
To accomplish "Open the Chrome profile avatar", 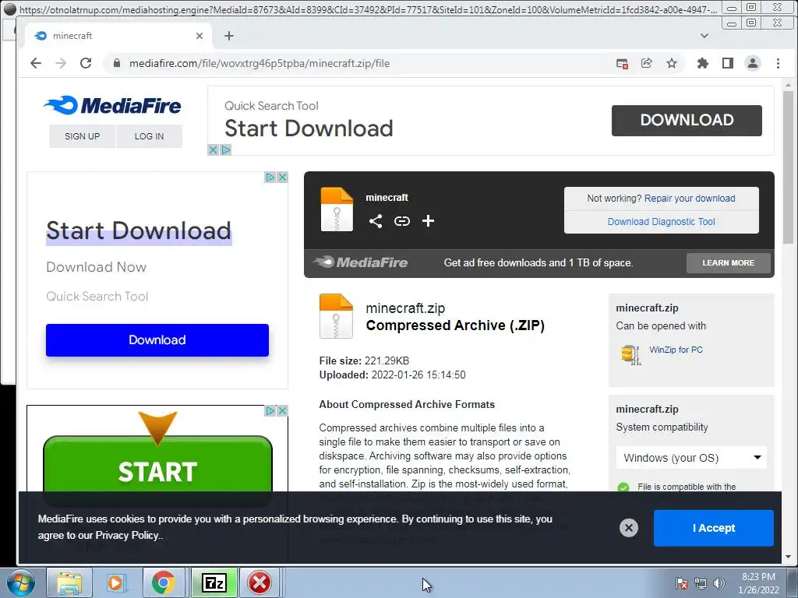I will tap(753, 63).
